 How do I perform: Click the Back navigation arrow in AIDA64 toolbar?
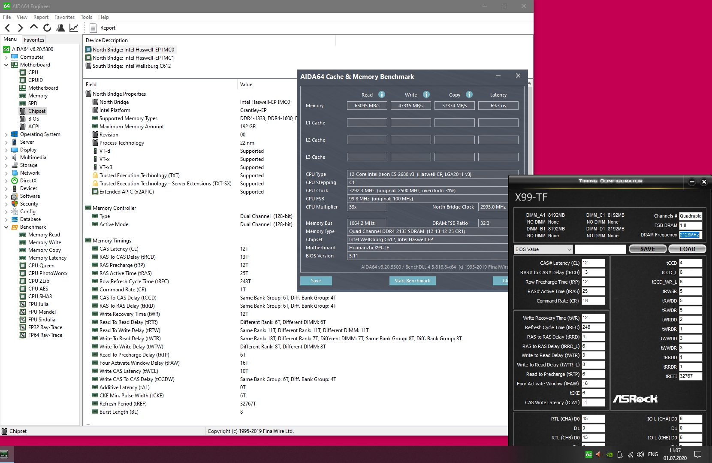coord(8,28)
